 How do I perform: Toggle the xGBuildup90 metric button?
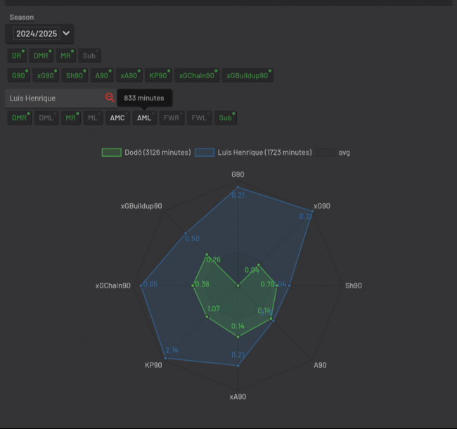pos(247,75)
